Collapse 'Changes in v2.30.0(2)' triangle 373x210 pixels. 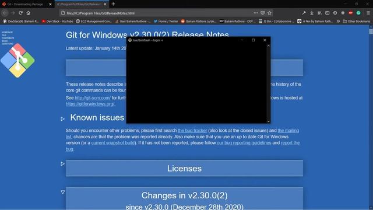[x=62, y=192]
